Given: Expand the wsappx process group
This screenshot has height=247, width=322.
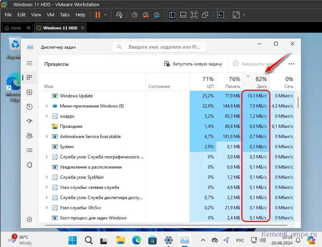Looking at the screenshot, I should pyautogui.click(x=46, y=116).
